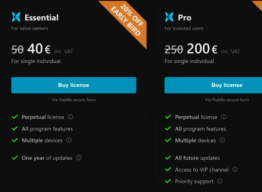This screenshot has height=192, width=262.
Task: Show info for One year of updates
Action: pos(79,158)
